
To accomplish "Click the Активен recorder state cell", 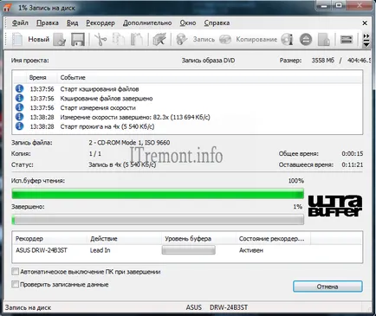I will [251, 250].
